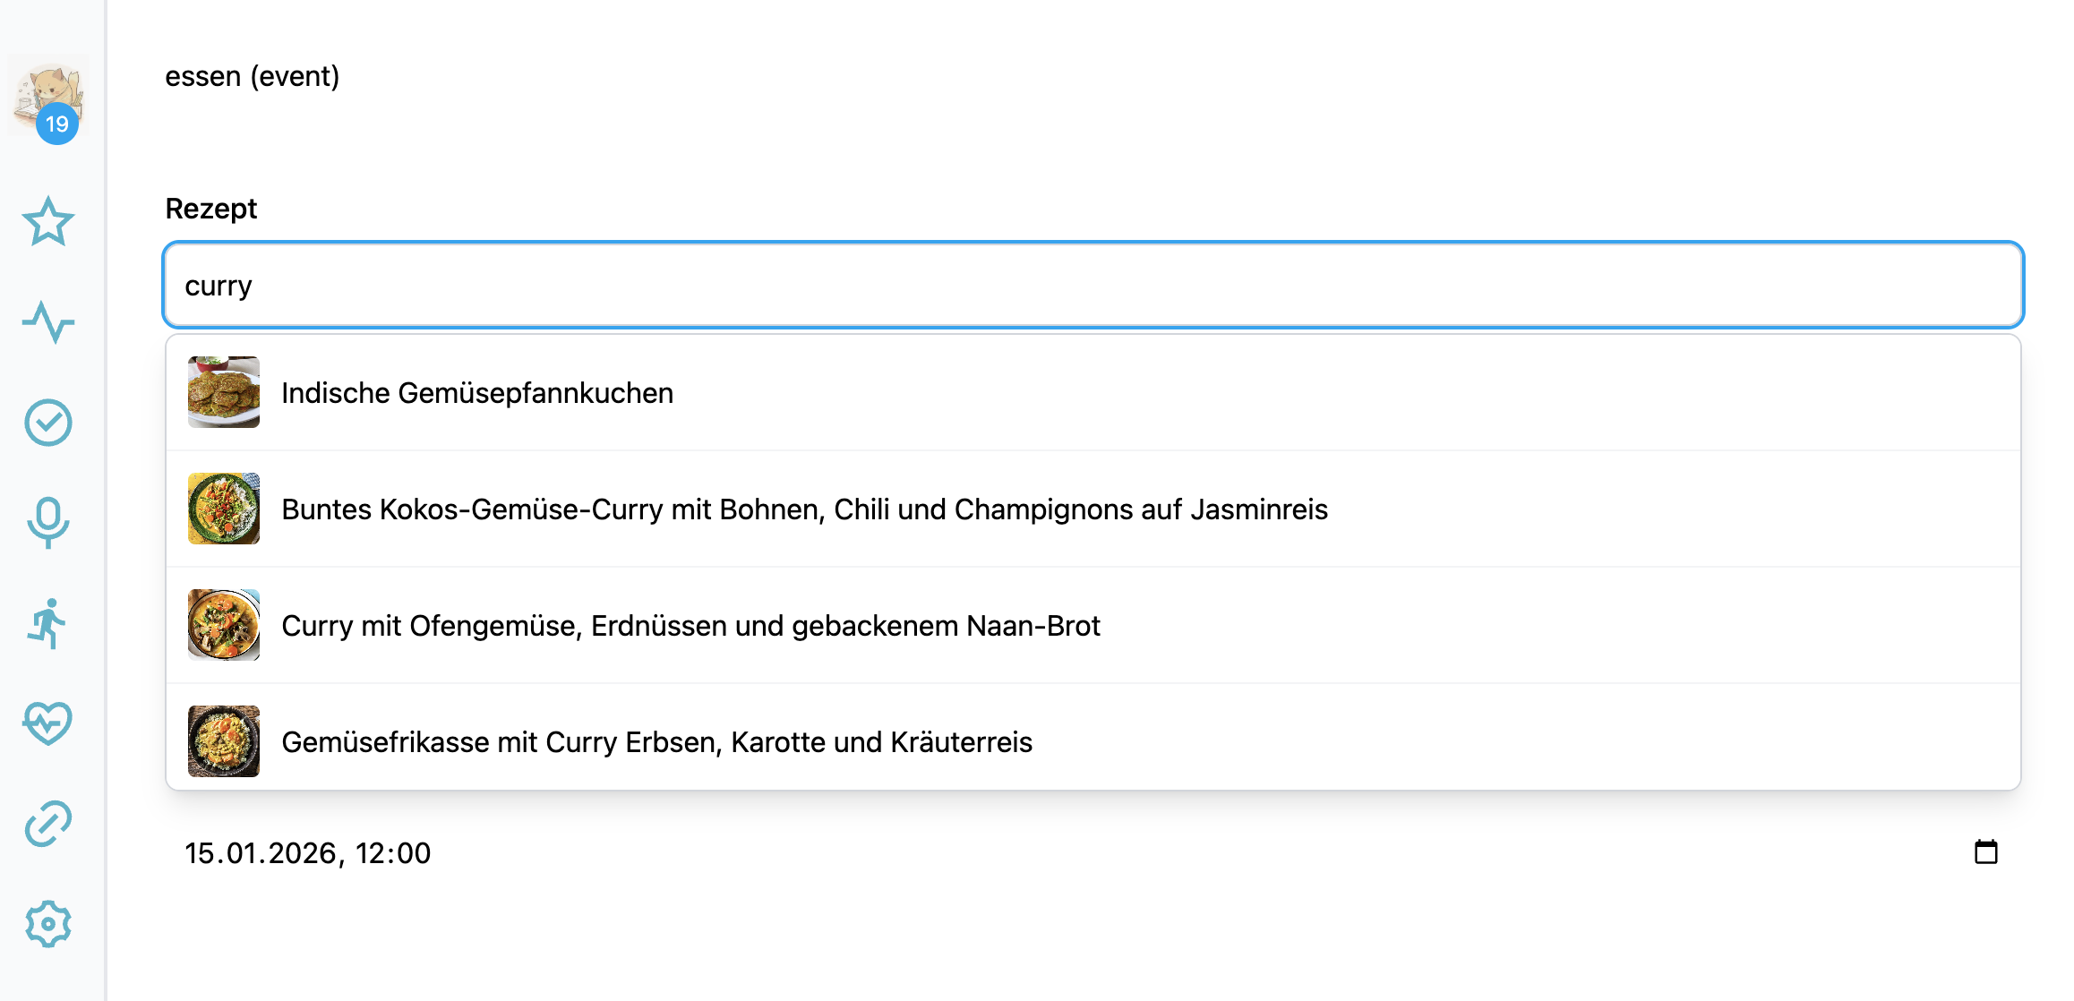
Task: Pick Curry mit Ofengemüse suggestion
Action: pos(690,626)
